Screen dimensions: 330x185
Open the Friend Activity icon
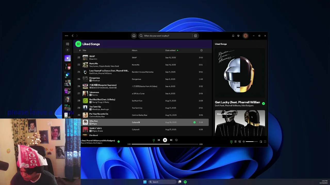(x=238, y=36)
